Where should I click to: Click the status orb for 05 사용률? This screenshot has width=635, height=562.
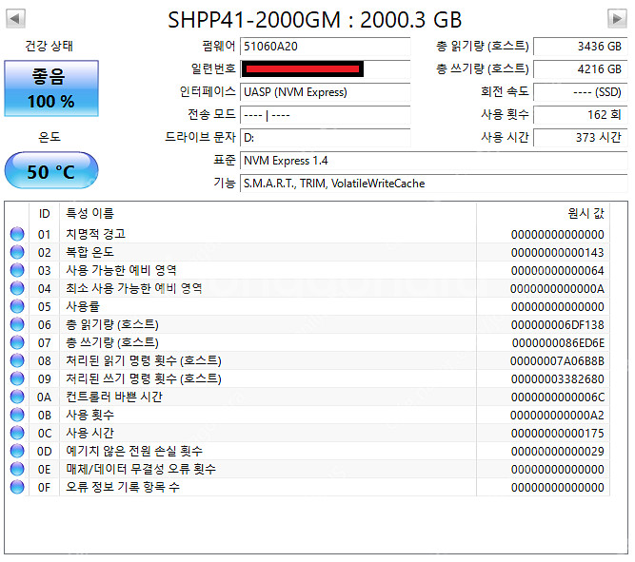(x=17, y=306)
